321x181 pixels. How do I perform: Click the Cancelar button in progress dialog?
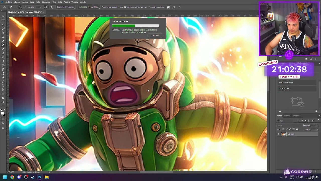tap(155, 35)
